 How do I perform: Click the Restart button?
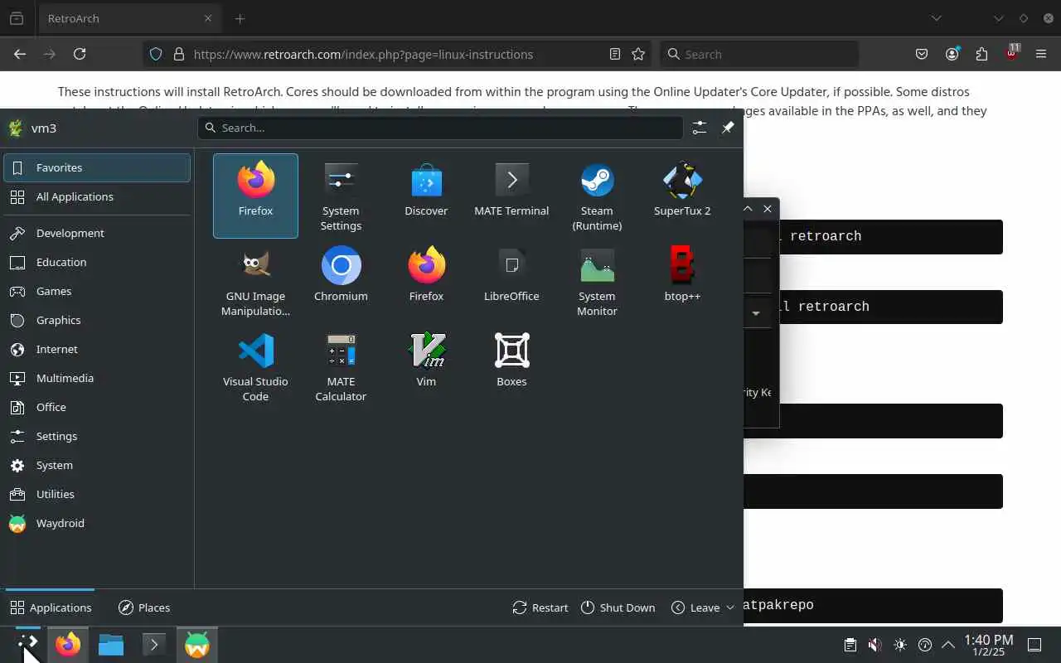(540, 607)
